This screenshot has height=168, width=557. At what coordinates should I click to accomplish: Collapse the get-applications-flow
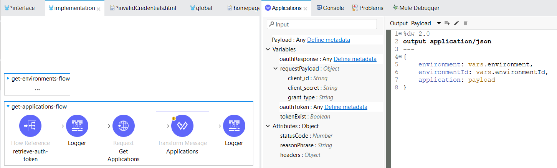(8, 107)
